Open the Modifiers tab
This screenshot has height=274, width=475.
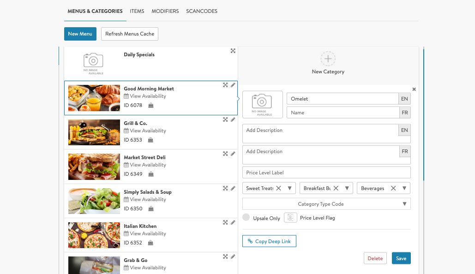click(x=165, y=11)
